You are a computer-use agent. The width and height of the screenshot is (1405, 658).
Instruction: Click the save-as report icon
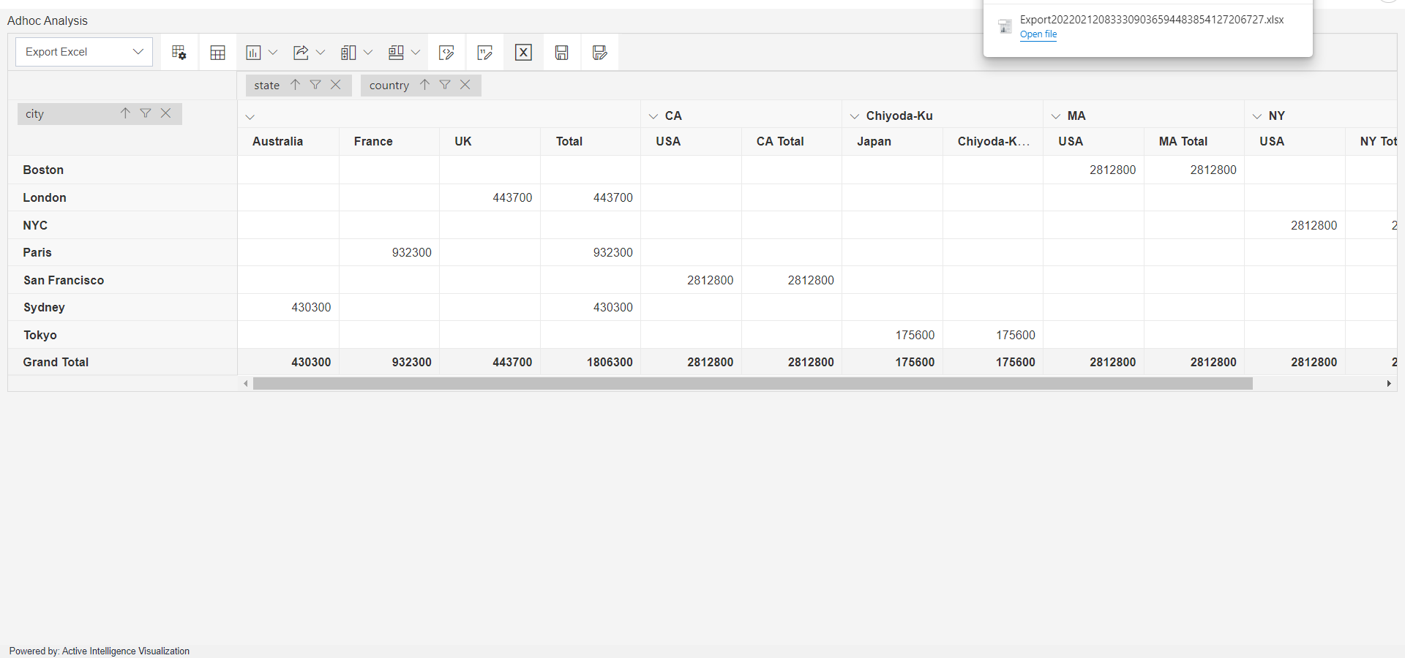point(600,52)
